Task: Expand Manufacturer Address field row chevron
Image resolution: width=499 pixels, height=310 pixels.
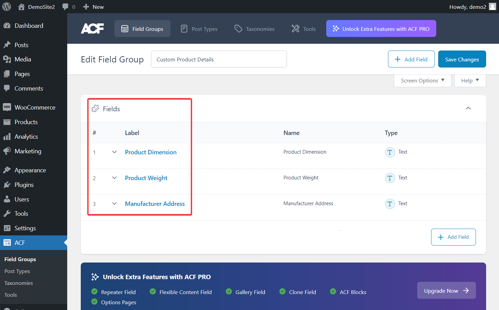Action: pyautogui.click(x=114, y=204)
